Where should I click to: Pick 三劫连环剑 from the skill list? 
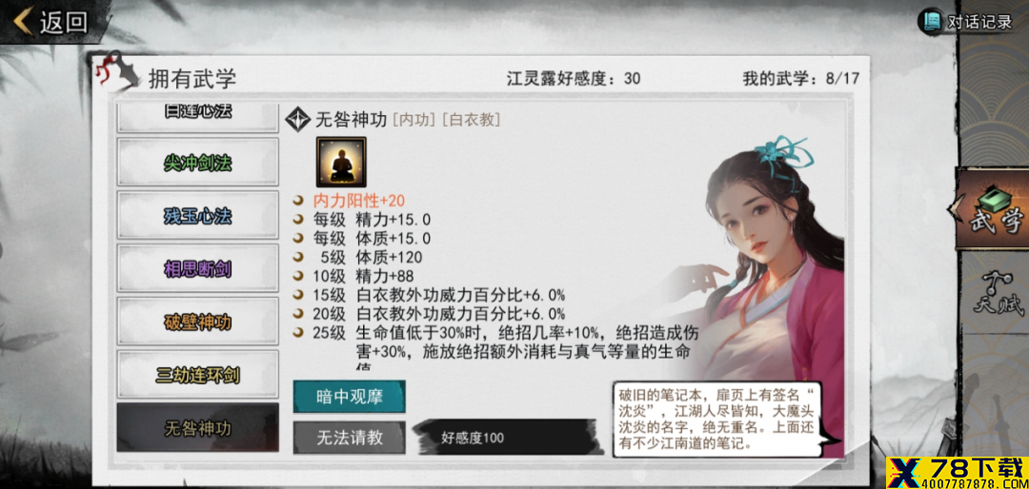coord(197,374)
